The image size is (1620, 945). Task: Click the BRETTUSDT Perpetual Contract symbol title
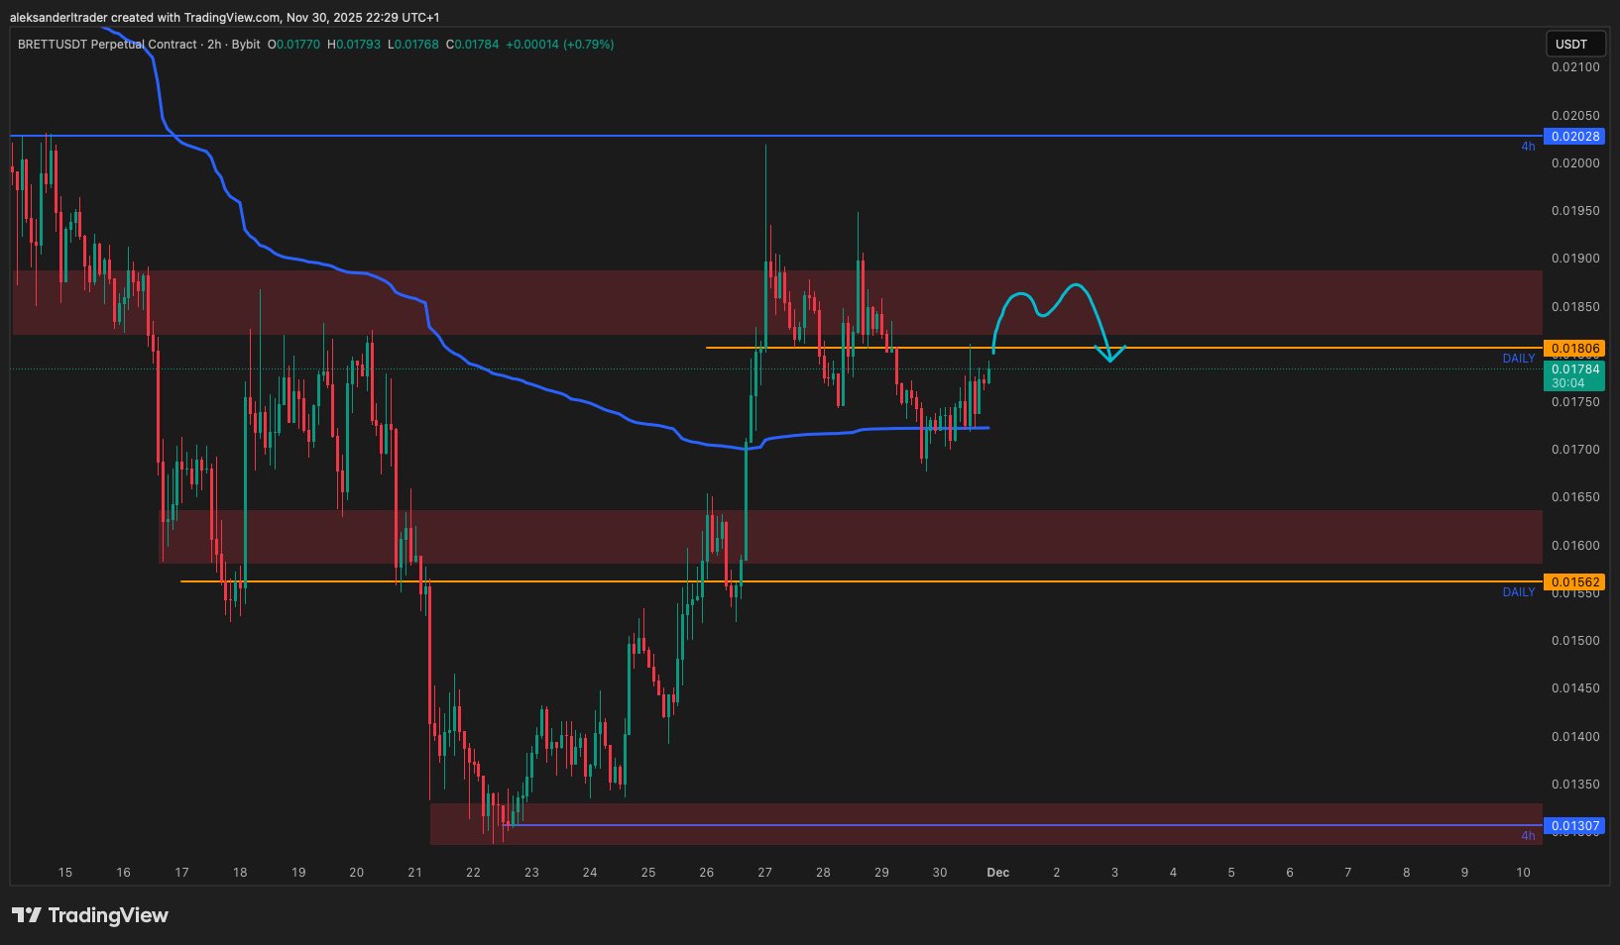[x=107, y=45]
